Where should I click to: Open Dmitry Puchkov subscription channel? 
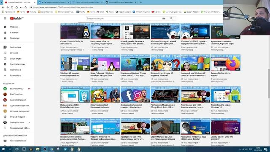pos(17,122)
